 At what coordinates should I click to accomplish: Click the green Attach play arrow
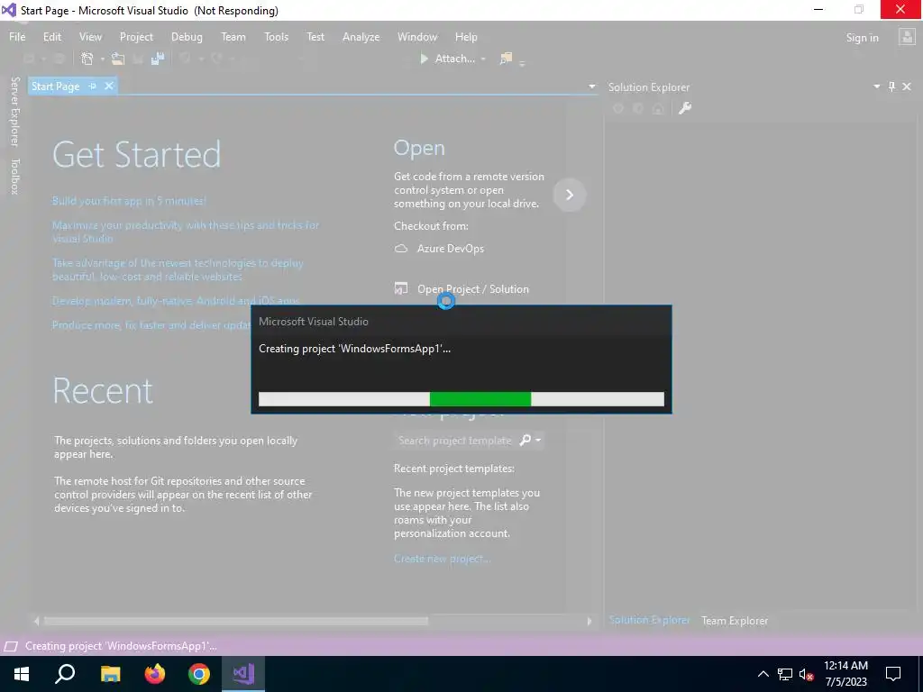tap(424, 59)
